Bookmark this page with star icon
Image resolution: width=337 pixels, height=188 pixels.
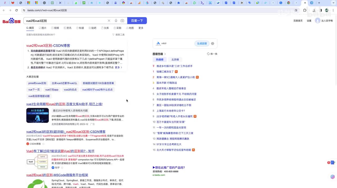click(x=296, y=10)
